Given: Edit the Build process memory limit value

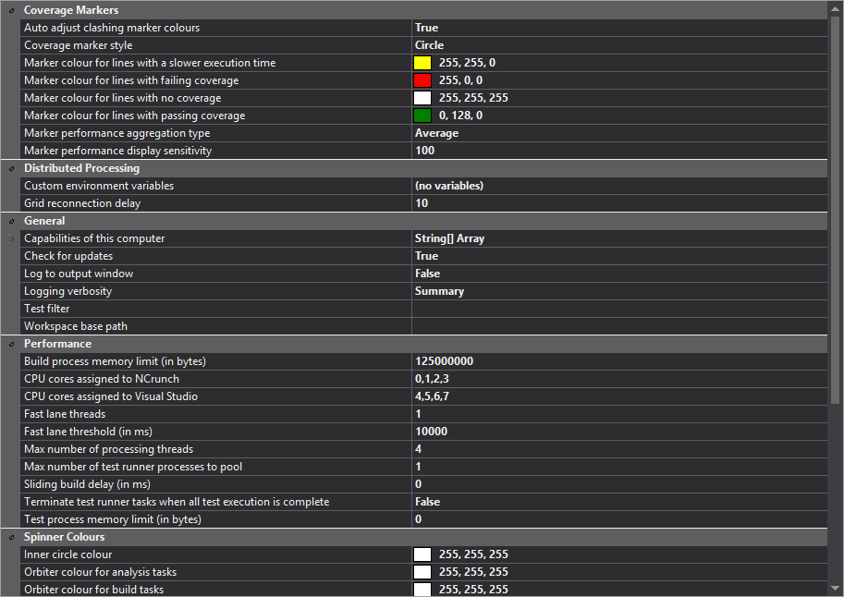Looking at the screenshot, I should click(618, 361).
